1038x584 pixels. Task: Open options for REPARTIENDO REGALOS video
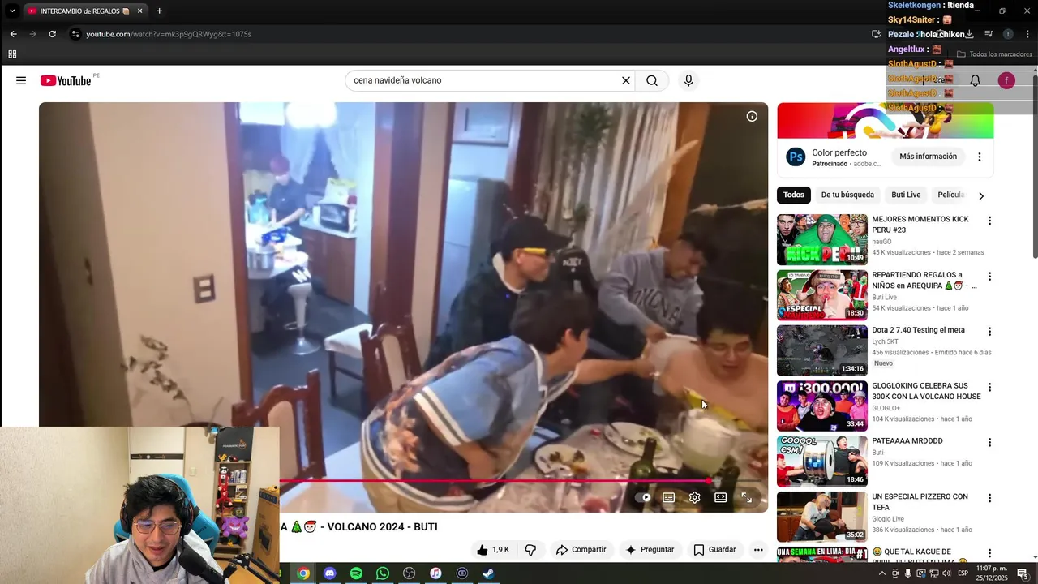[x=989, y=276]
